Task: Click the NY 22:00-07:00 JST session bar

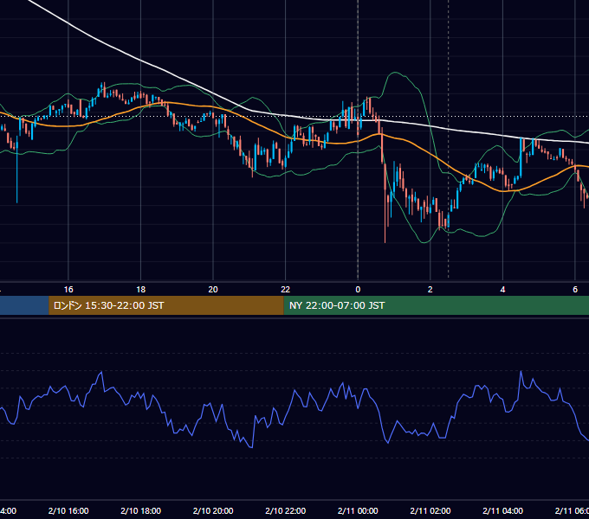Action: tap(436, 305)
